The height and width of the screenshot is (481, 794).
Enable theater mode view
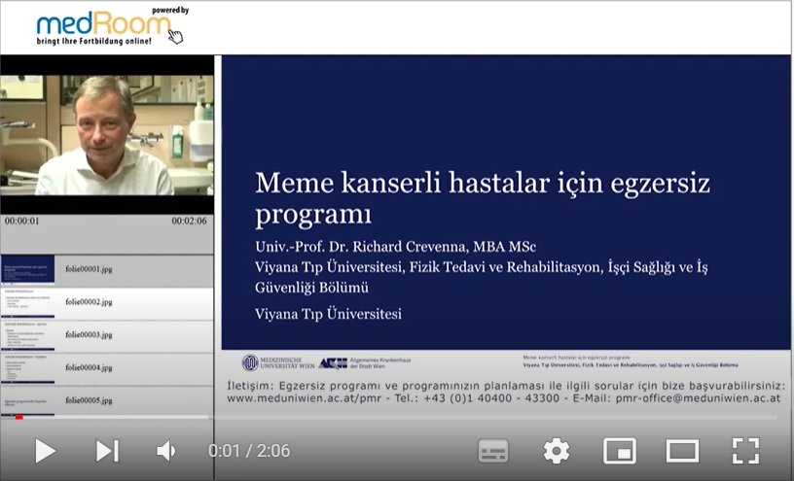pos(682,450)
